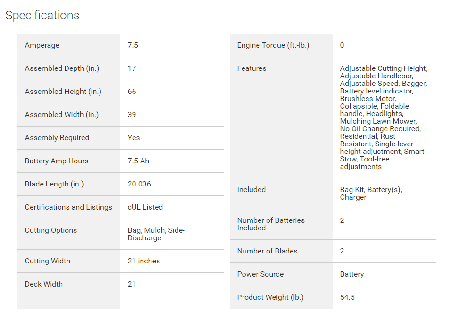
Task: Click the Number of Blades label
Action: tap(267, 251)
